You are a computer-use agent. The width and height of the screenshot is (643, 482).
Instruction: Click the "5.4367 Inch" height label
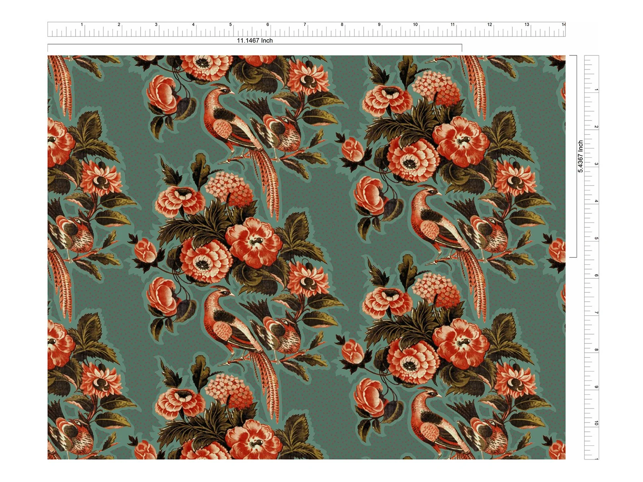point(580,157)
